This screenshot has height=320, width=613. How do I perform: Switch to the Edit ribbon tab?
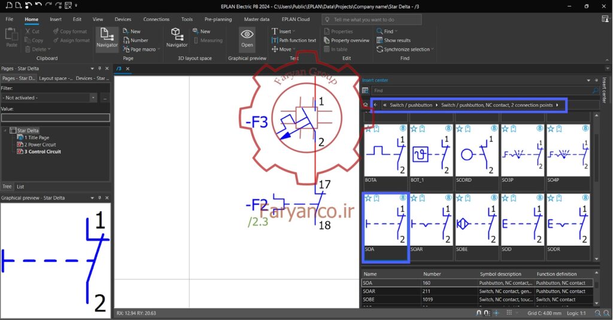pos(77,19)
